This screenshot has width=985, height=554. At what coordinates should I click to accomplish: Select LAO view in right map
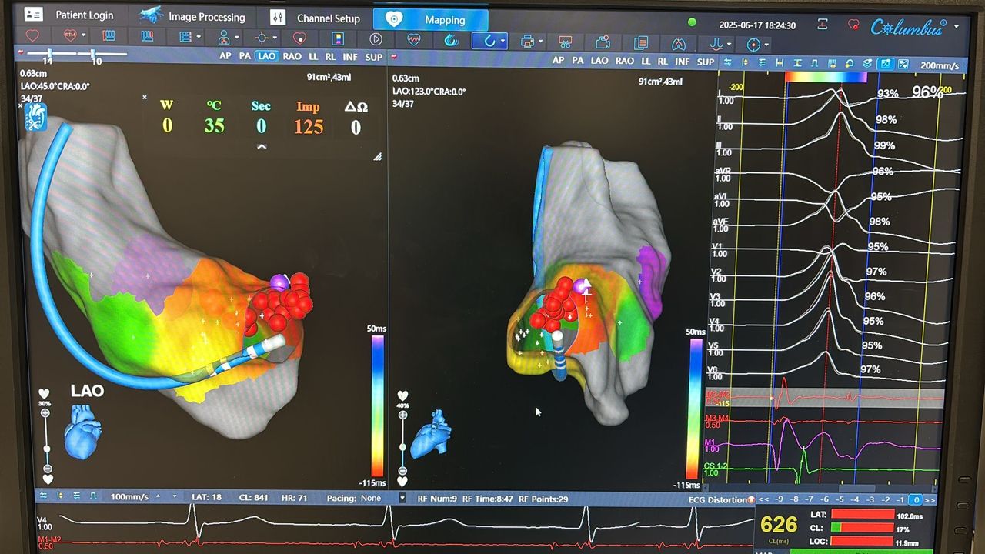(599, 60)
